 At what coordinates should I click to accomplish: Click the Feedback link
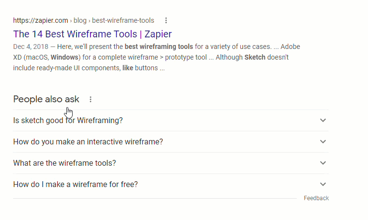tap(316, 198)
